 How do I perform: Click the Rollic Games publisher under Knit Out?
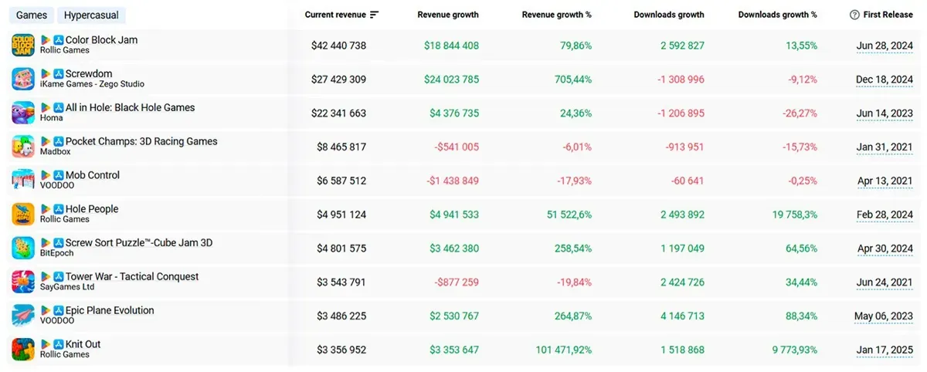point(65,355)
